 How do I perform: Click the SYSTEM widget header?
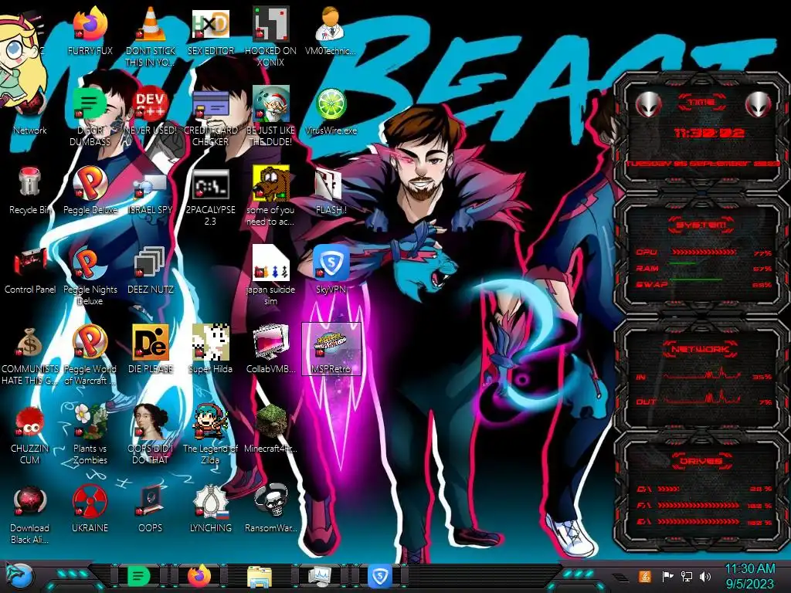(x=701, y=225)
